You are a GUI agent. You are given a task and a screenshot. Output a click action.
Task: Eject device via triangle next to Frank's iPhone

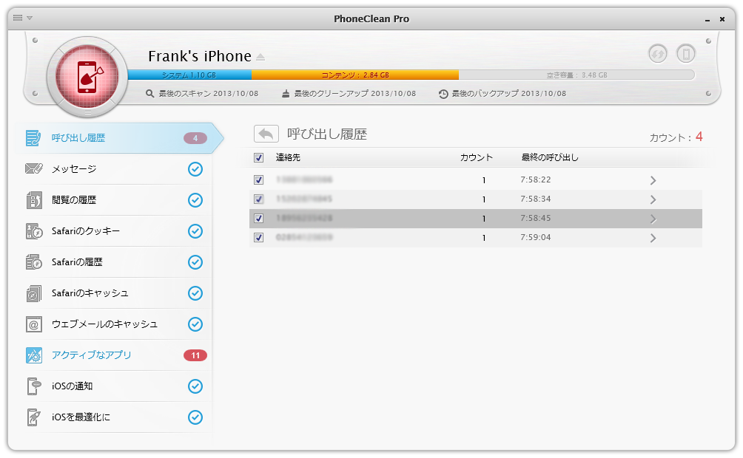coord(260,57)
